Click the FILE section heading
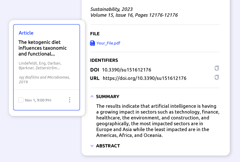This screenshot has height=162, width=240. [x=95, y=34]
